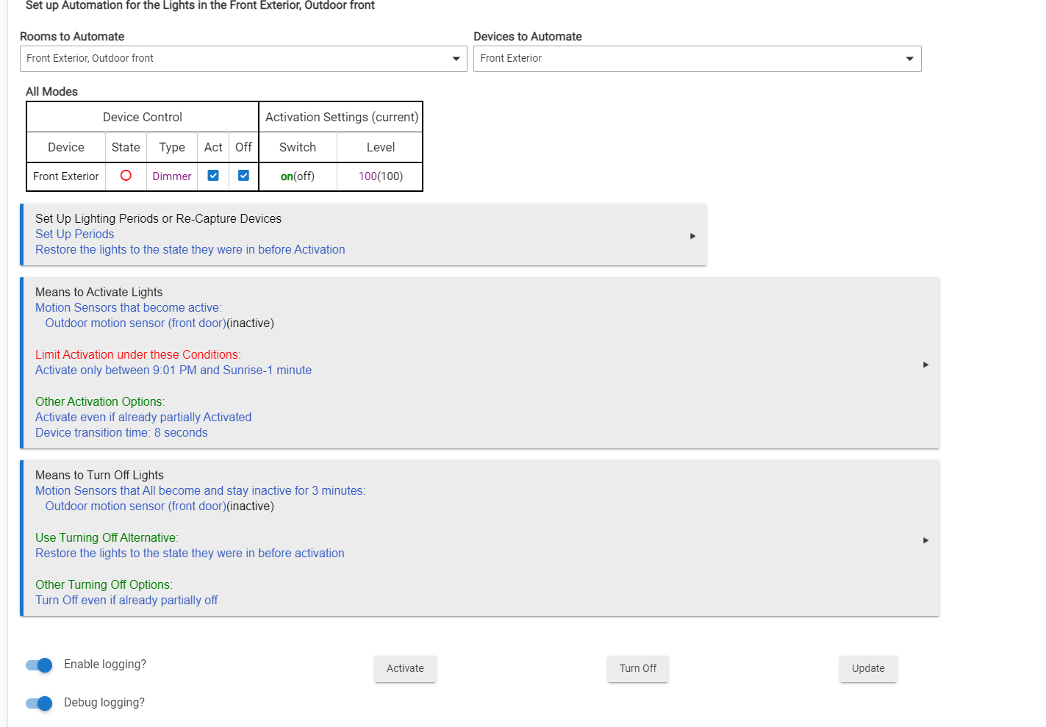Screen dimensions: 1046x727
Task: Uncheck the Off checkbox for Front Exterior
Action: (243, 176)
